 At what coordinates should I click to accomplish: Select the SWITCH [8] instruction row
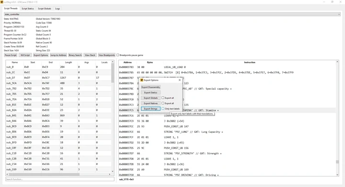[227, 72]
